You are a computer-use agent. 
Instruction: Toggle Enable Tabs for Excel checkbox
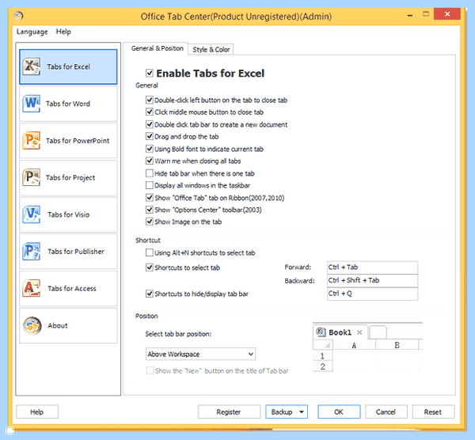150,73
